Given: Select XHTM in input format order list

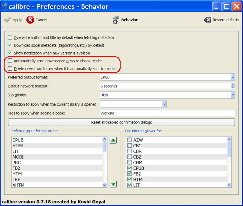Looking at the screenshot, I should [x=57, y=185].
